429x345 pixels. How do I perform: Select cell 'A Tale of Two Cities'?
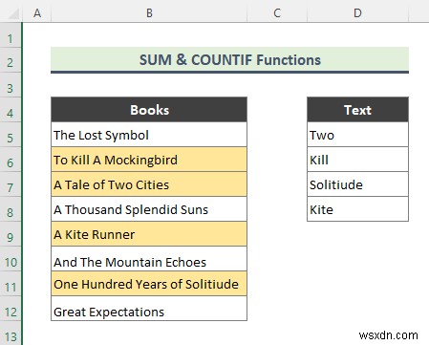point(149,184)
